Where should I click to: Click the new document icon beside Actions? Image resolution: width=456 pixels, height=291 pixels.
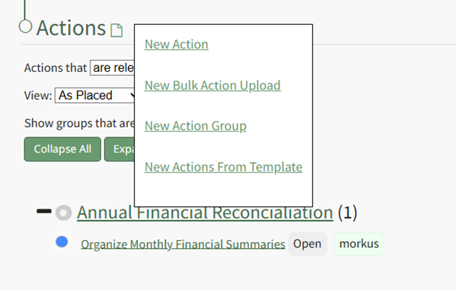pos(116,31)
